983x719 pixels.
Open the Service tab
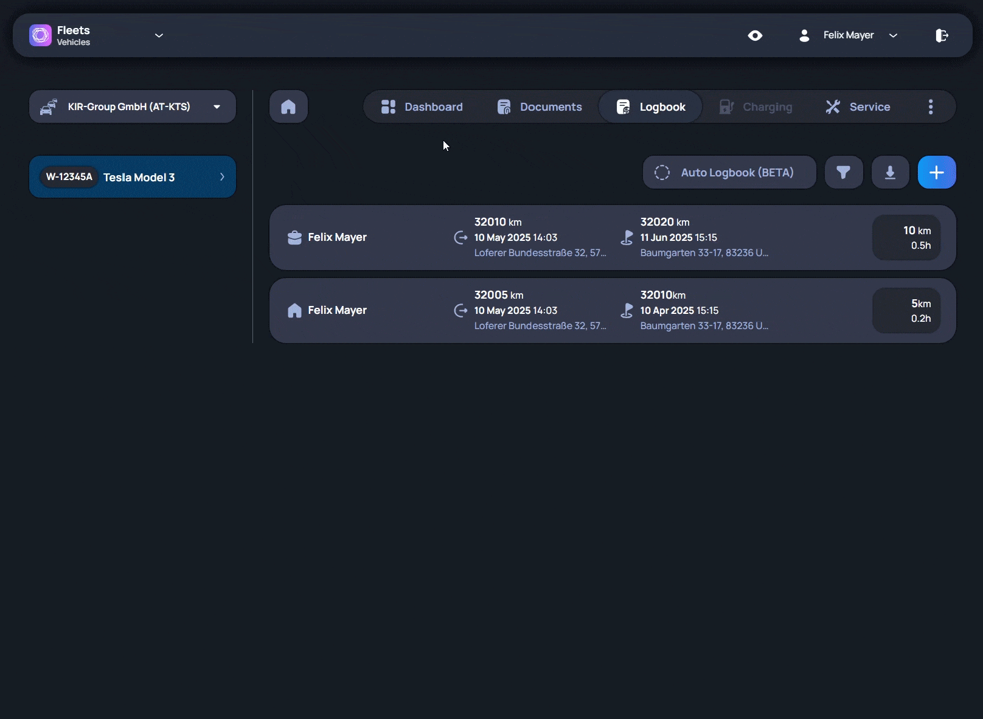[858, 106]
